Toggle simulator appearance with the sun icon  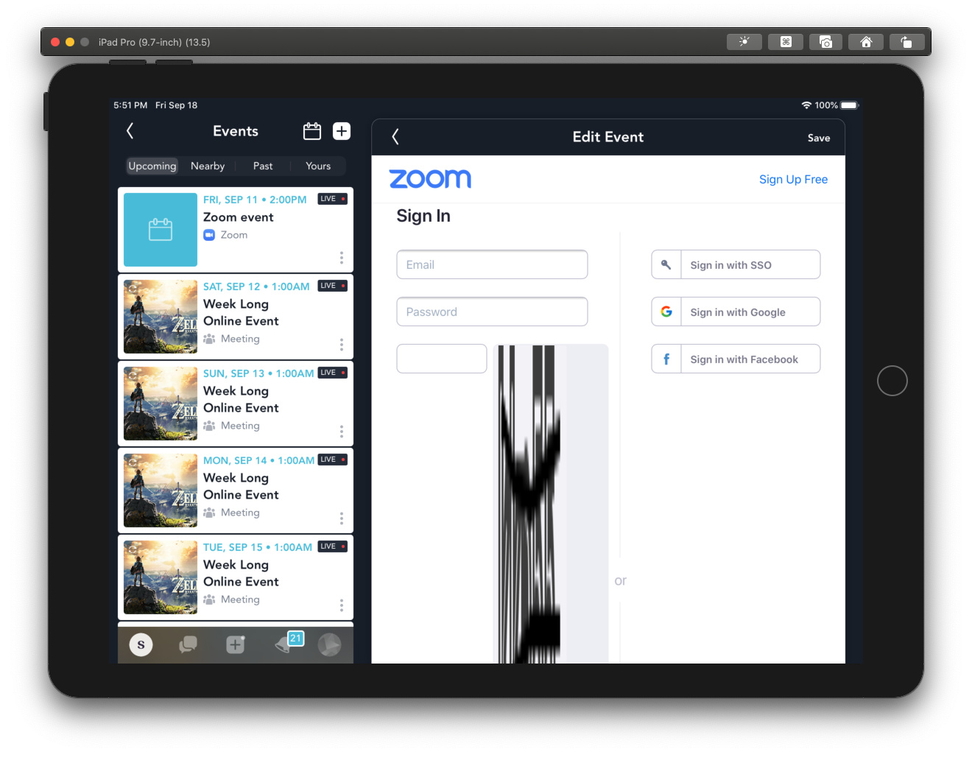click(744, 42)
